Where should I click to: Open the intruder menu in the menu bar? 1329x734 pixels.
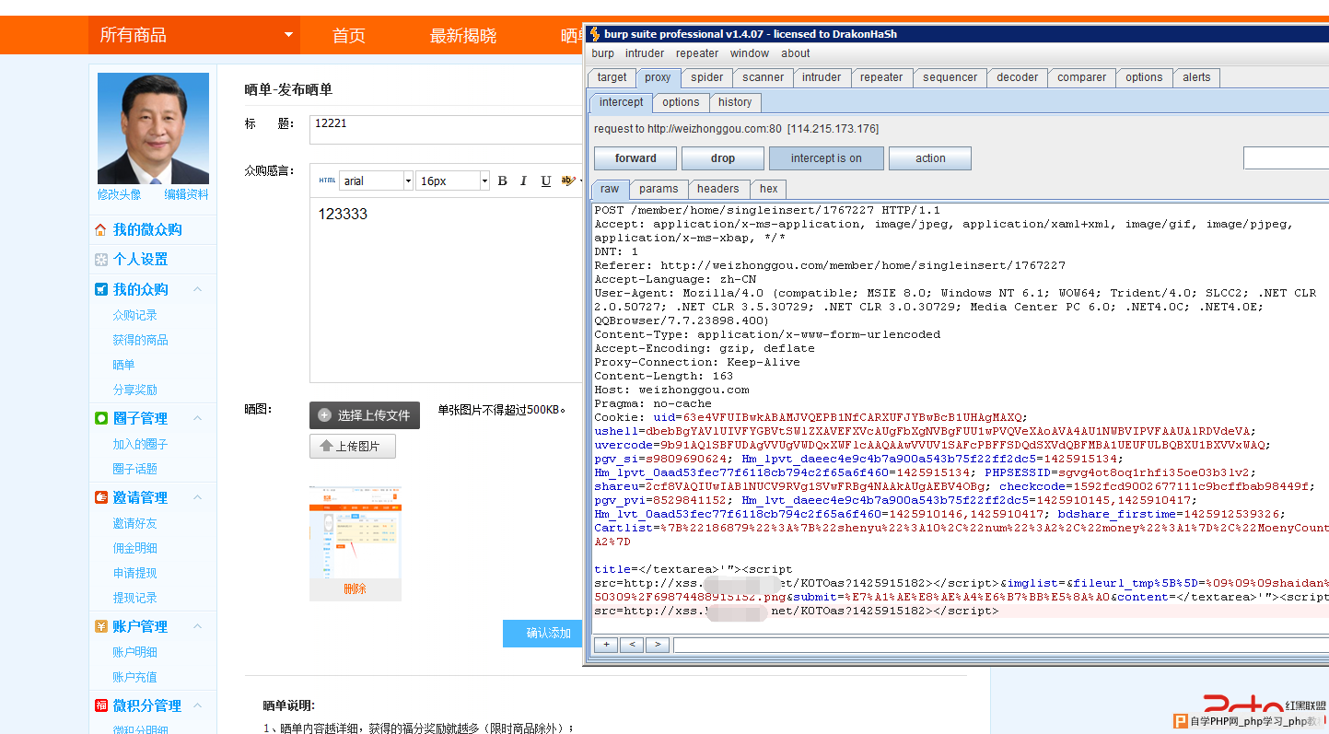tap(645, 53)
